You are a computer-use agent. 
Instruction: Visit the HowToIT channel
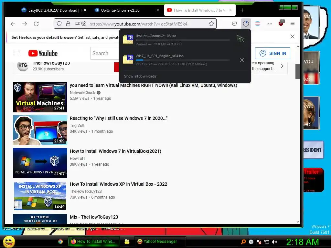coord(78,158)
